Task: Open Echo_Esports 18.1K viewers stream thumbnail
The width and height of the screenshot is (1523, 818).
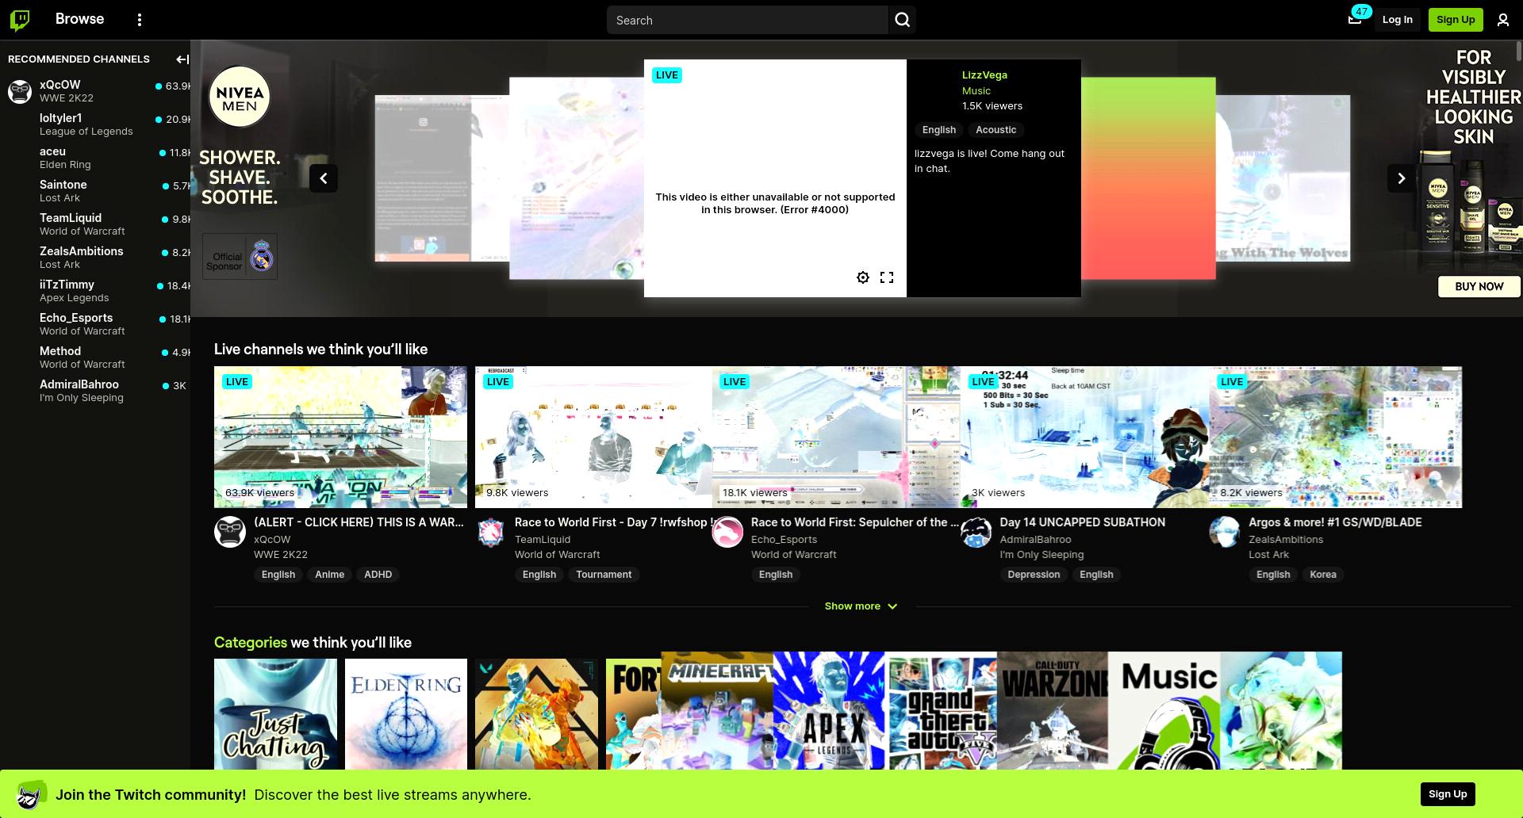Action: (x=836, y=437)
